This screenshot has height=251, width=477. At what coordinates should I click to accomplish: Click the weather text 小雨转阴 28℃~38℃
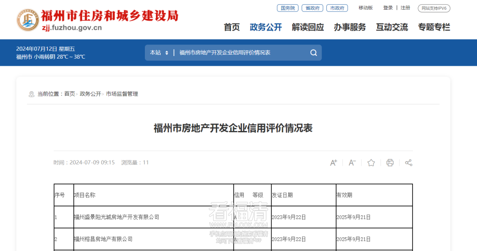(59, 57)
